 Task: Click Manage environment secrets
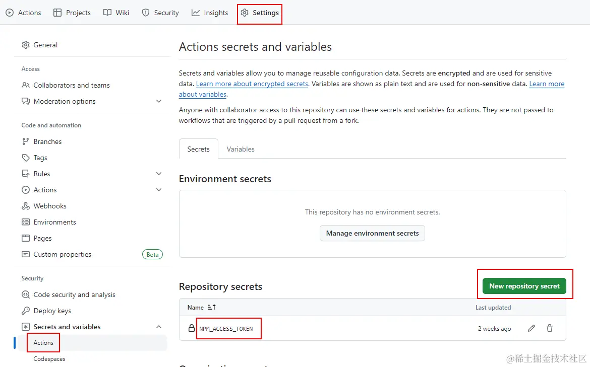point(372,233)
